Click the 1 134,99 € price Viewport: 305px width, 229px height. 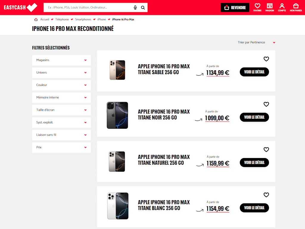tap(218, 73)
